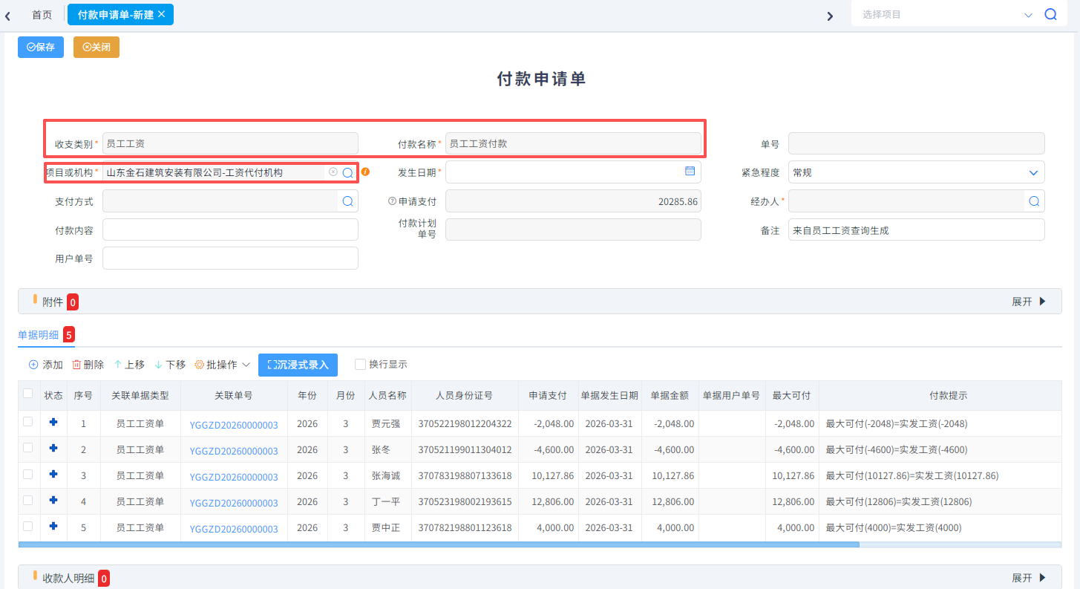Click 上移 to move the row up
1080x589 pixels.
pos(129,365)
